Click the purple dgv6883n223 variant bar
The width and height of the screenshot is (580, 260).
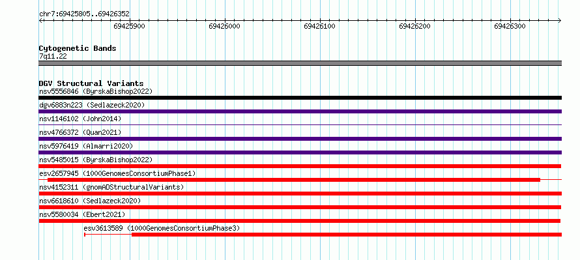pos(300,111)
